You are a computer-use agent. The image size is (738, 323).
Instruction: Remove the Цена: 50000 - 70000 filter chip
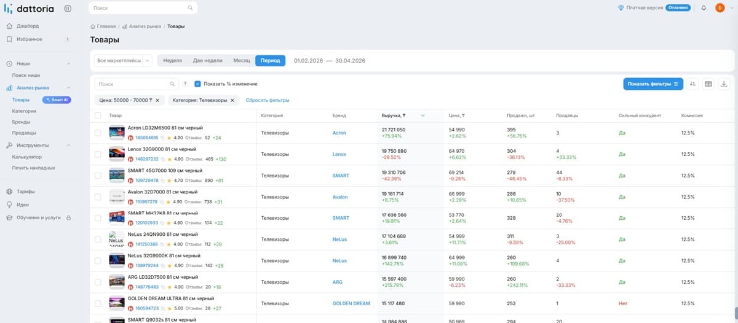[157, 100]
